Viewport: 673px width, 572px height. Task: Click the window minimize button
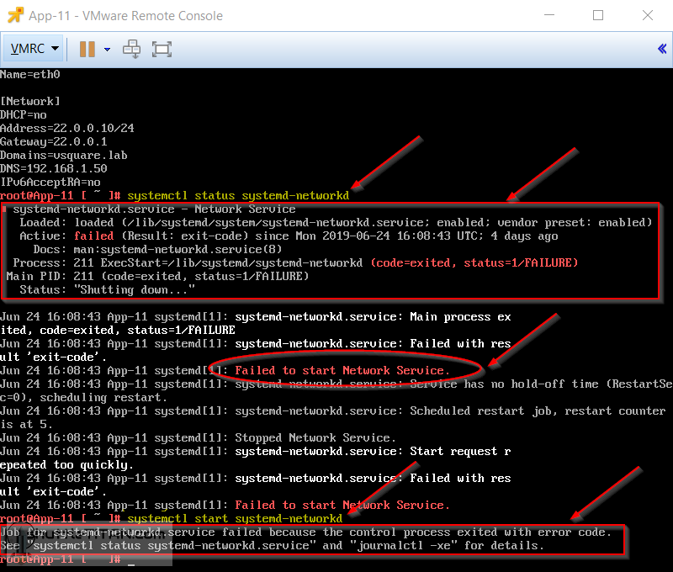(x=548, y=15)
